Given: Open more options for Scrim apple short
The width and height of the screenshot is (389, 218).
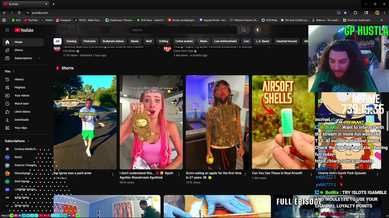Looking at the screenshot, I should (245, 175).
